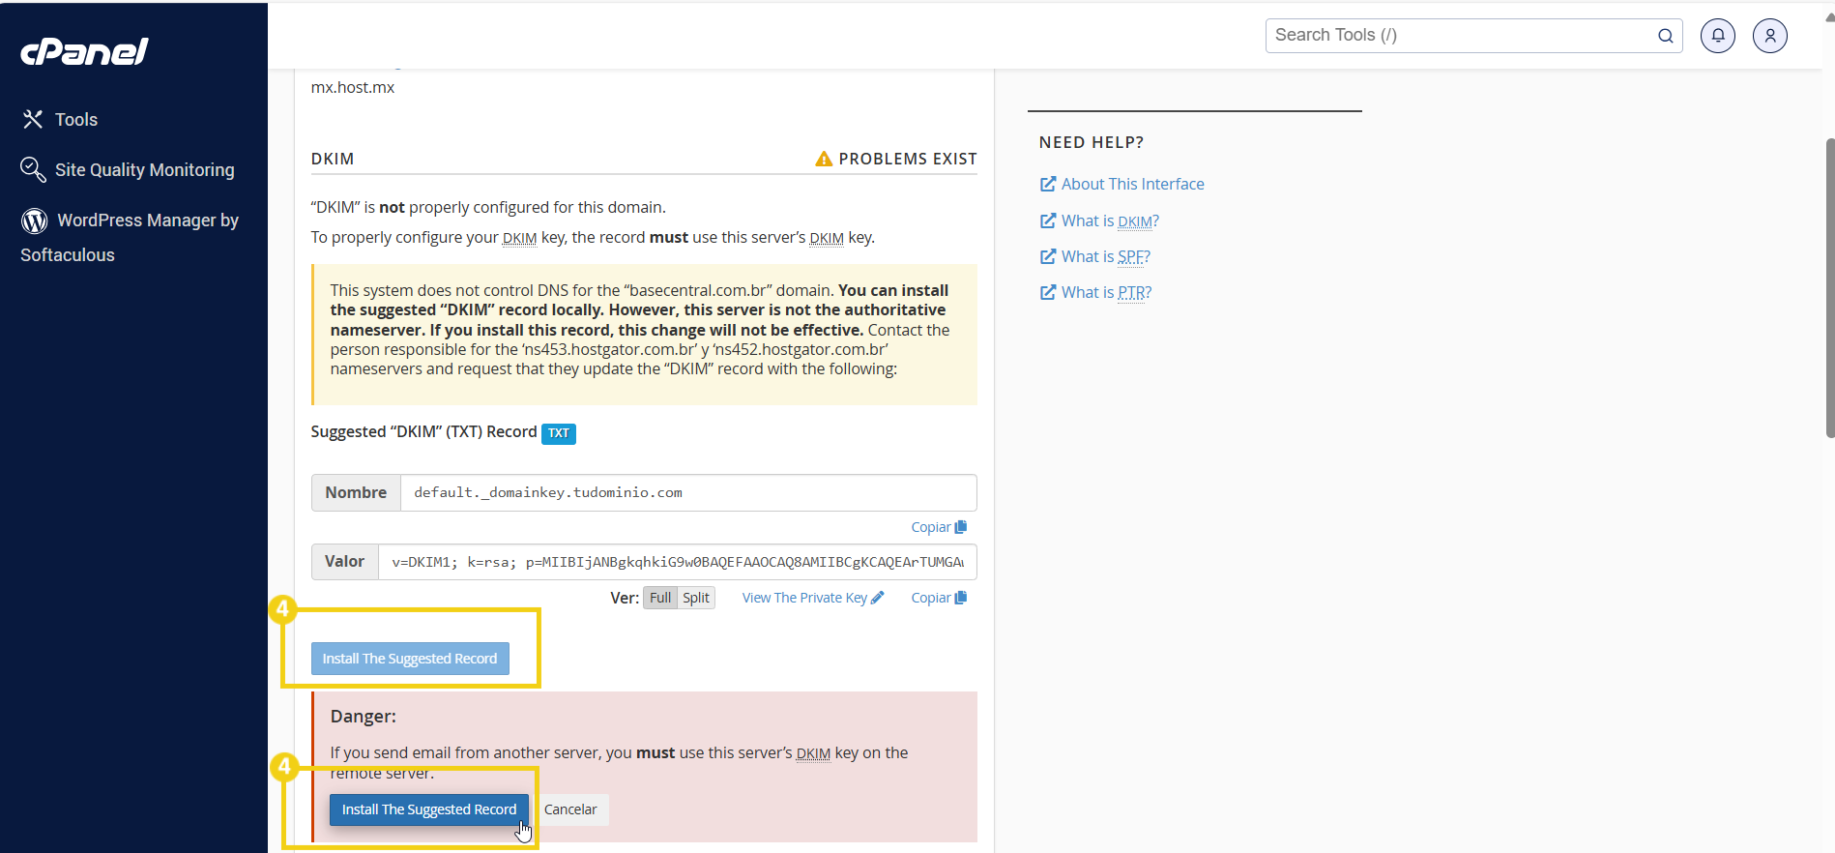Click the Cancelar button
This screenshot has height=853, width=1835.
click(x=570, y=809)
